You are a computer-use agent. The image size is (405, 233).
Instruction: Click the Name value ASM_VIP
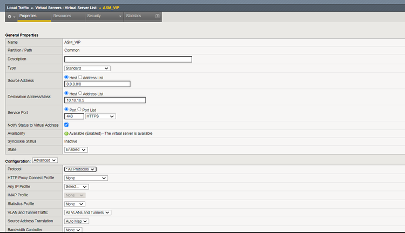click(72, 42)
